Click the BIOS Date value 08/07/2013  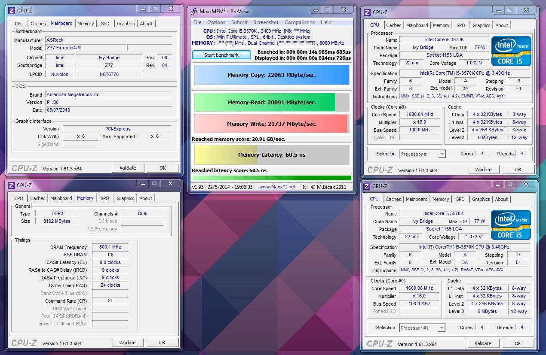coord(109,110)
